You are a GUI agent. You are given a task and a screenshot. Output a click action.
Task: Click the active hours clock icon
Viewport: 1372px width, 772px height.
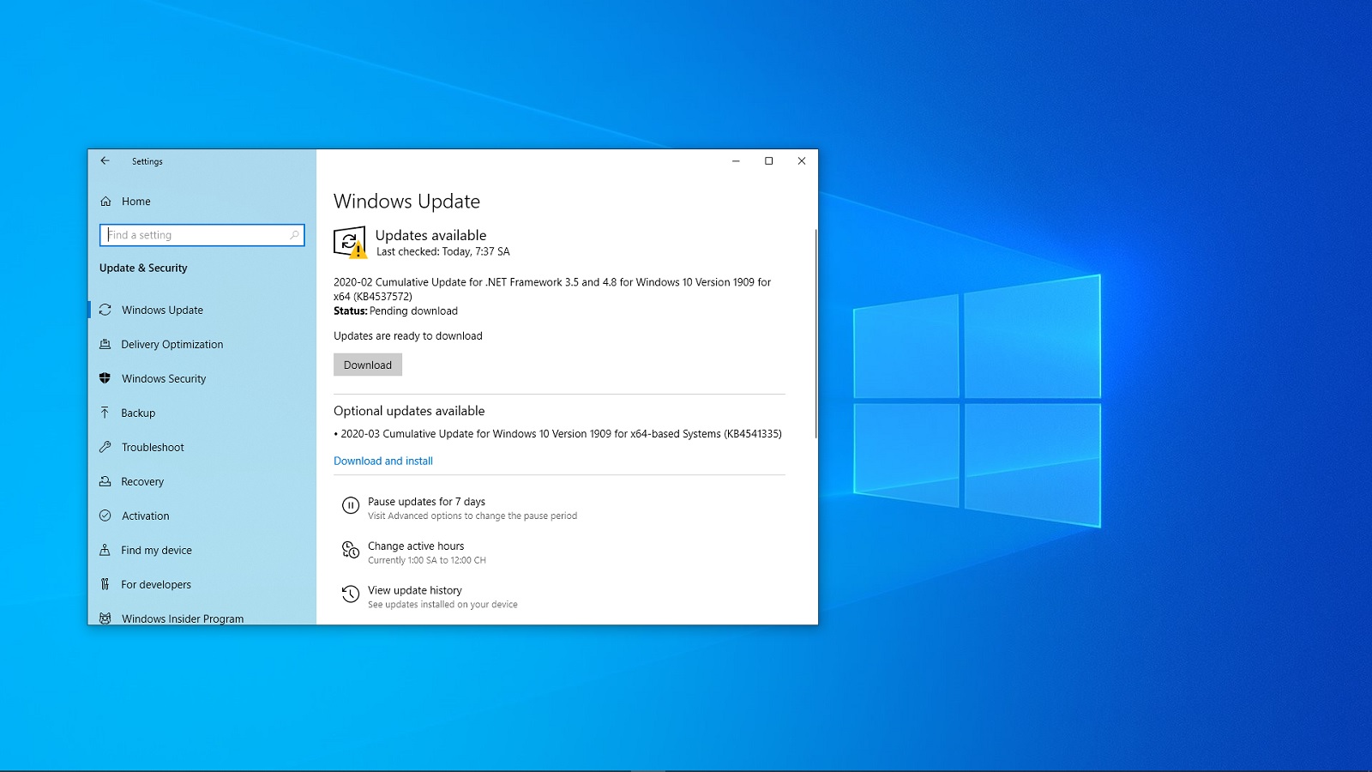click(351, 550)
